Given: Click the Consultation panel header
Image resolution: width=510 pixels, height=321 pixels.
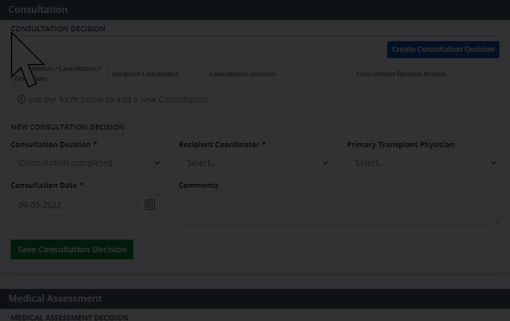Looking at the screenshot, I should point(38,9).
